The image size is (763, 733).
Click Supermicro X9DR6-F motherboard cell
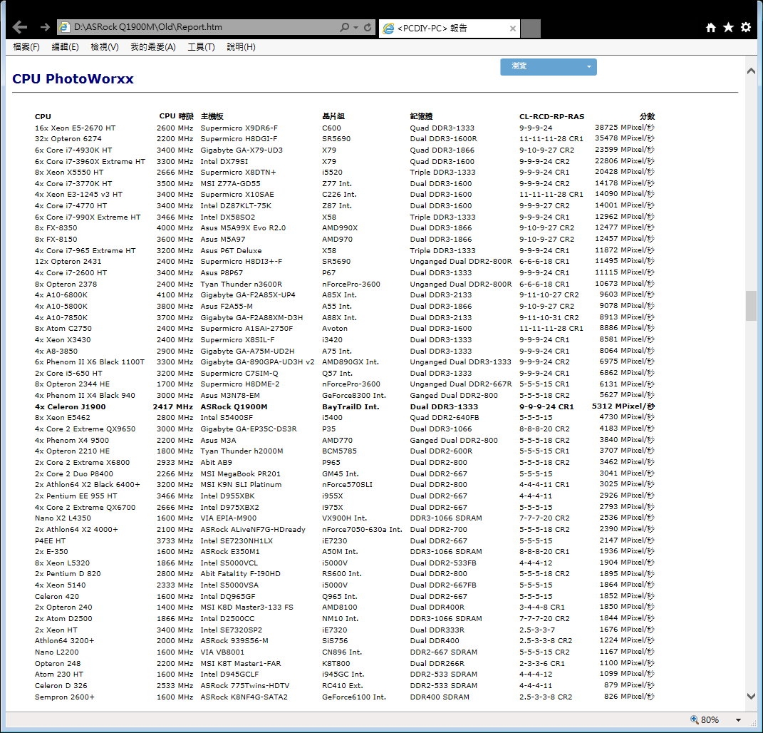tap(239, 128)
